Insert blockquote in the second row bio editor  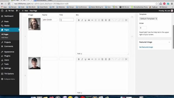coord(89,59)
